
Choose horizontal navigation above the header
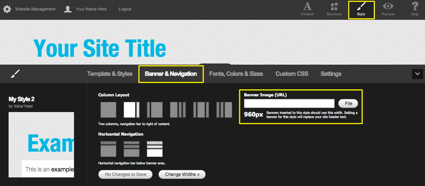click(132, 149)
